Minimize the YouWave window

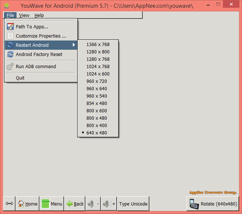208,5
